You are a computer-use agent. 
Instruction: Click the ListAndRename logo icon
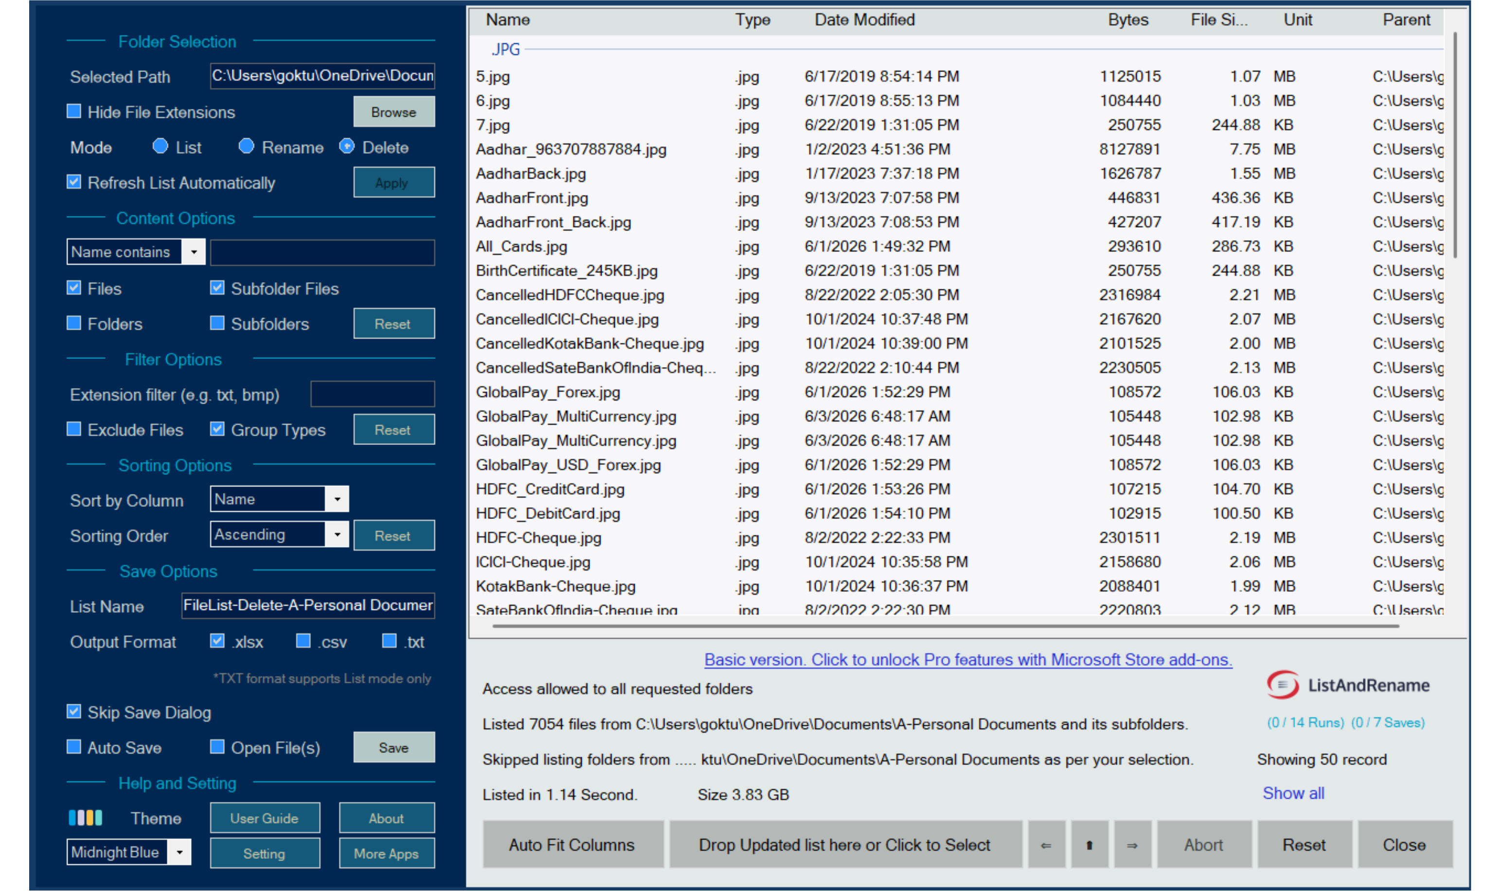coord(1283,685)
